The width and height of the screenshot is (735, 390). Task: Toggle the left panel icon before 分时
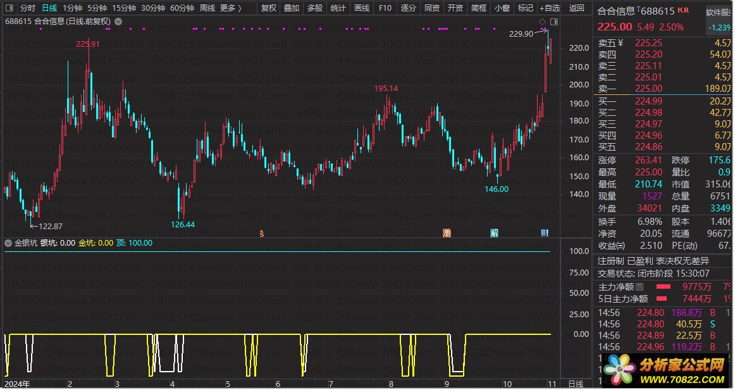[x=9, y=8]
